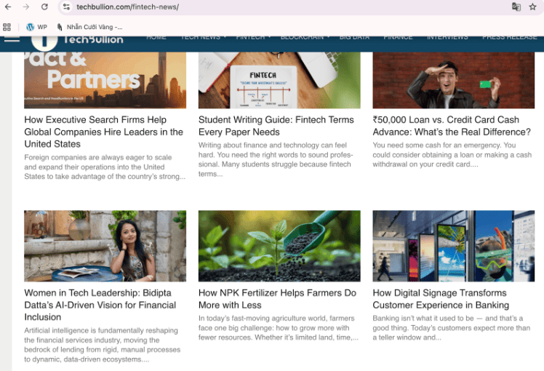The image size is (544, 371).
Task: Open the WP WordPress bookmark
Action: pyautogui.click(x=36, y=27)
